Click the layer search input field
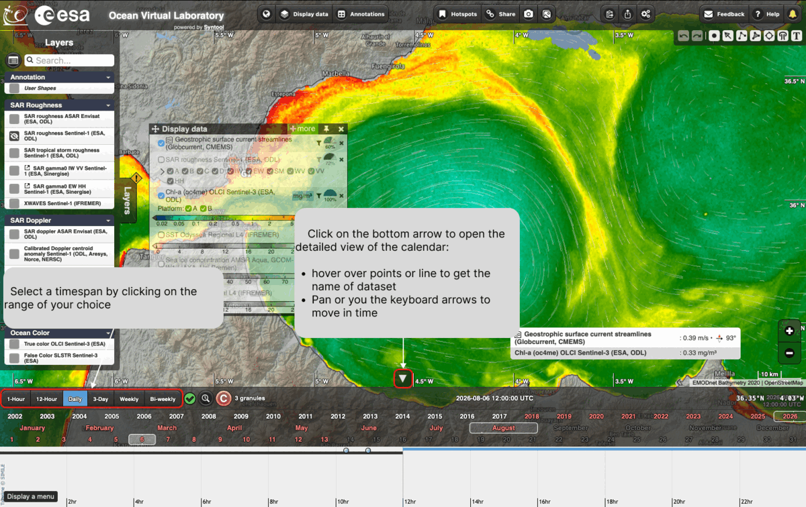Viewport: 806px width, 507px height. [x=69, y=60]
